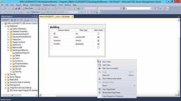Open a New Query window
Viewport: 181px width, 101px height.
27,8
